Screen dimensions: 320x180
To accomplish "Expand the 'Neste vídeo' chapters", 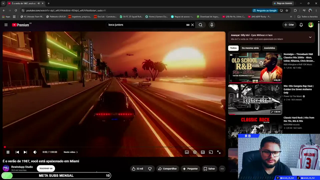I will point(70,152).
